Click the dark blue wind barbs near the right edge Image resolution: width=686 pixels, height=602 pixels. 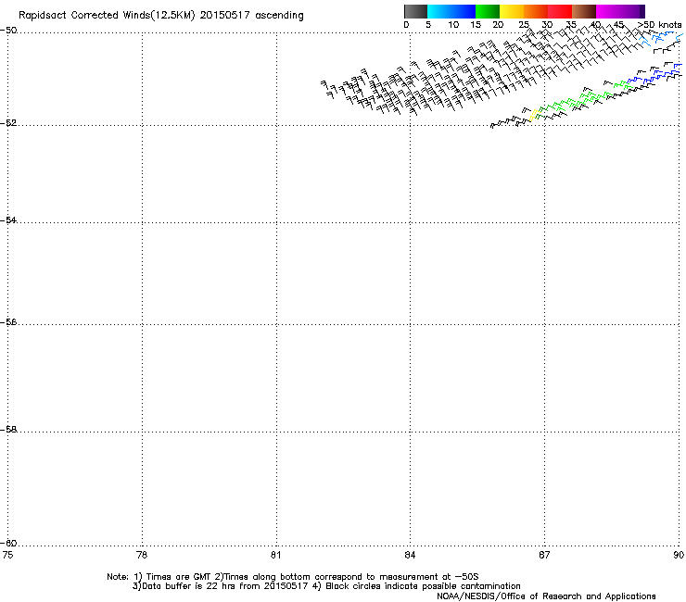[x=654, y=73]
